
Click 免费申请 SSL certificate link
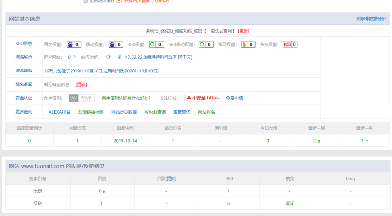(x=235, y=98)
